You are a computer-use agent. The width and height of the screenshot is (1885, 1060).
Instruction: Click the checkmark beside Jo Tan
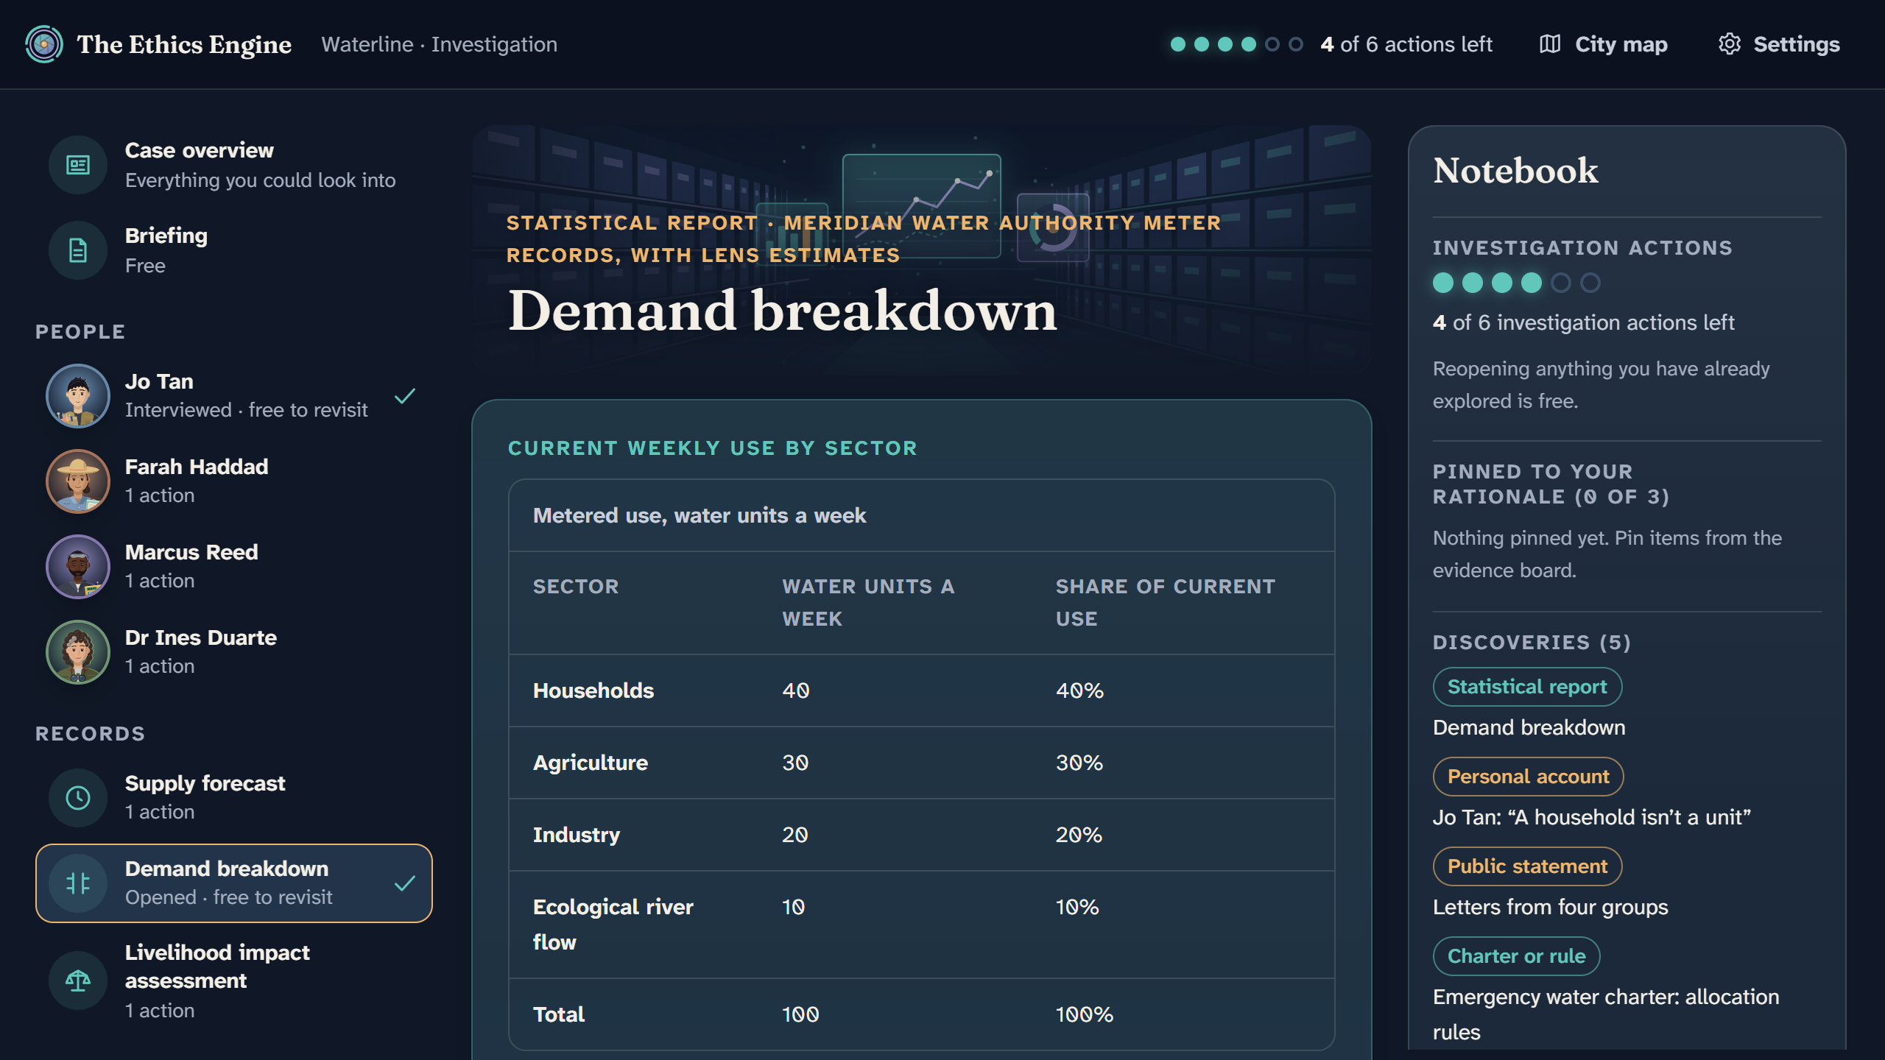tap(405, 396)
